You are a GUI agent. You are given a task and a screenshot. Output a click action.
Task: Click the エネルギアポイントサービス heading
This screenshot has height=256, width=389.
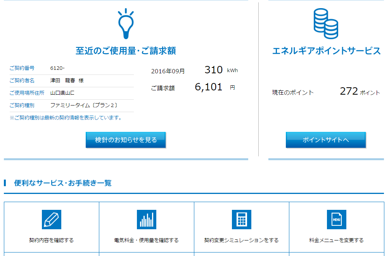click(326, 50)
